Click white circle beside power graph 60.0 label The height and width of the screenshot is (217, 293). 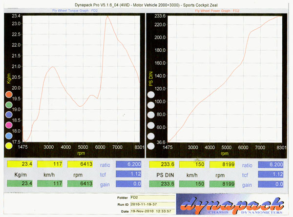pyautogui.click(x=151, y=125)
